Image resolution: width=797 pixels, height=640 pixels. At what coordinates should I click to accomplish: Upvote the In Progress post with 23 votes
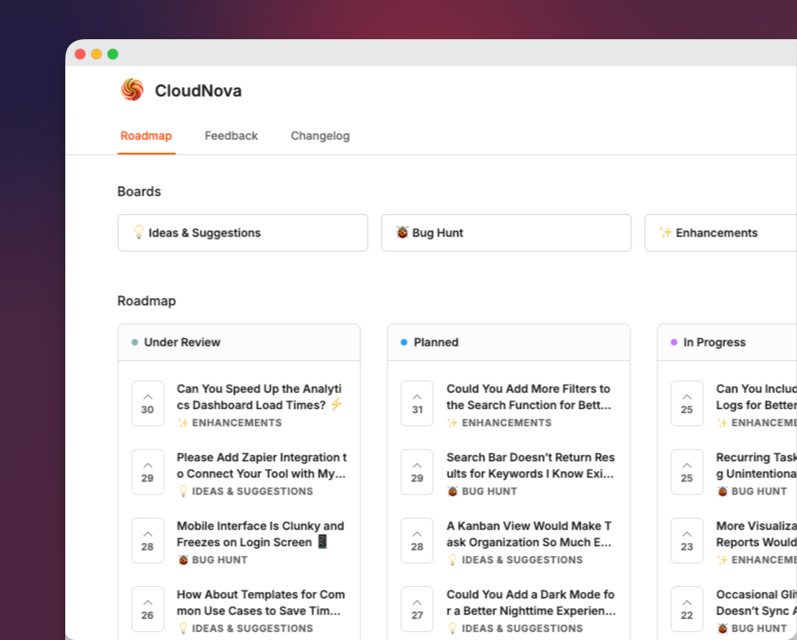coord(687,540)
